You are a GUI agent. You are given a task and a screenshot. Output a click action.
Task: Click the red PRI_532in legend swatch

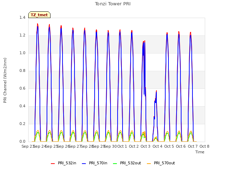(x=53, y=164)
